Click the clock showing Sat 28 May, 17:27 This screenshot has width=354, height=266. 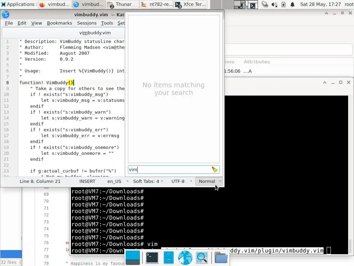click(320, 4)
